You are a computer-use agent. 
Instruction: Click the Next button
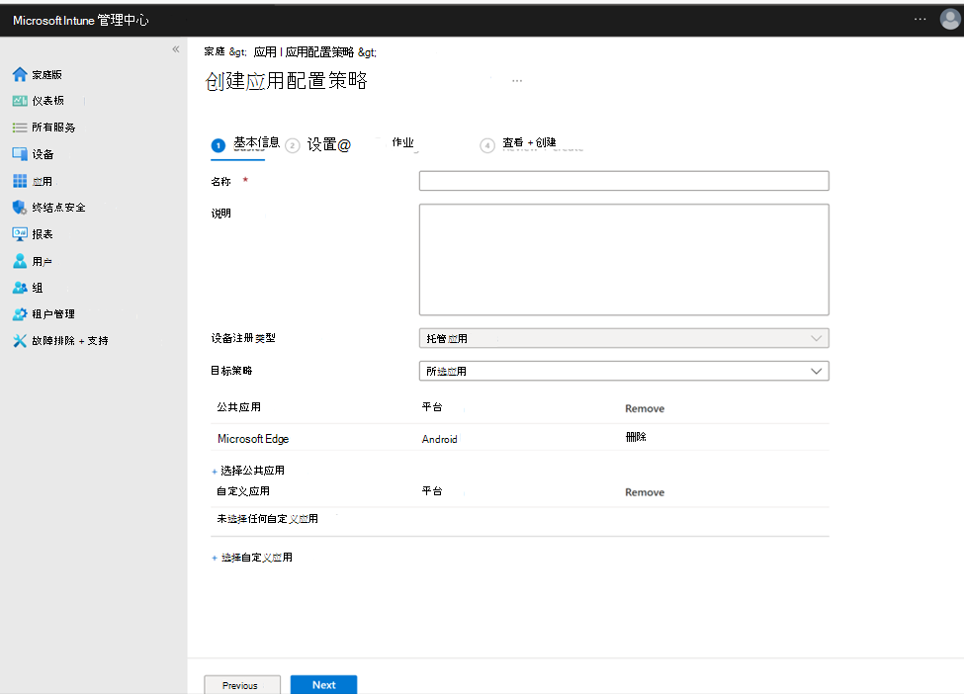324,685
